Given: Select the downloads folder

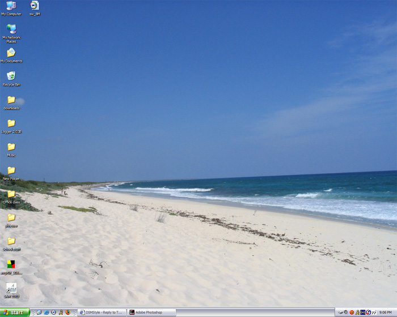Looking at the screenshot, I should point(11,100).
